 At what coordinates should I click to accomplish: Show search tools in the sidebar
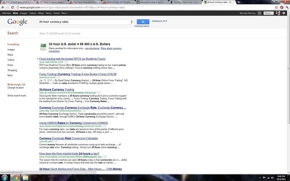17,96
